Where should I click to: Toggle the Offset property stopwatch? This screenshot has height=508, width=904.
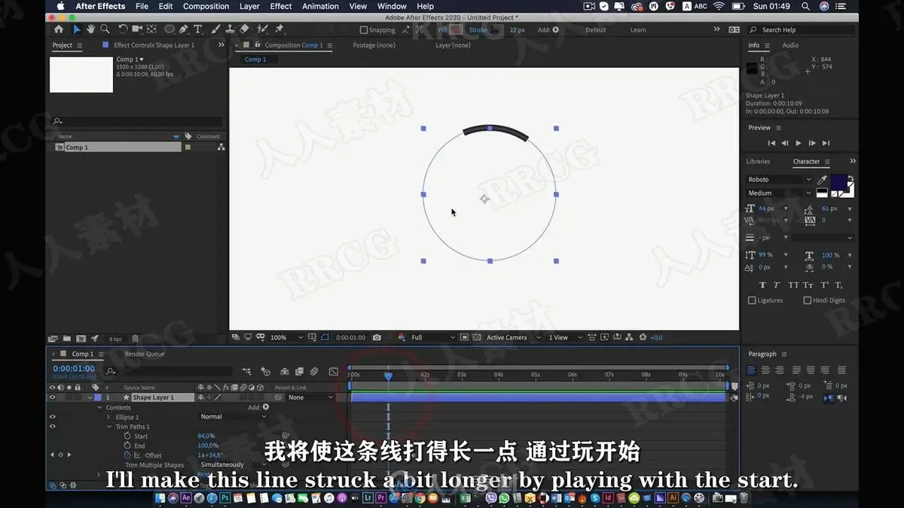127,455
